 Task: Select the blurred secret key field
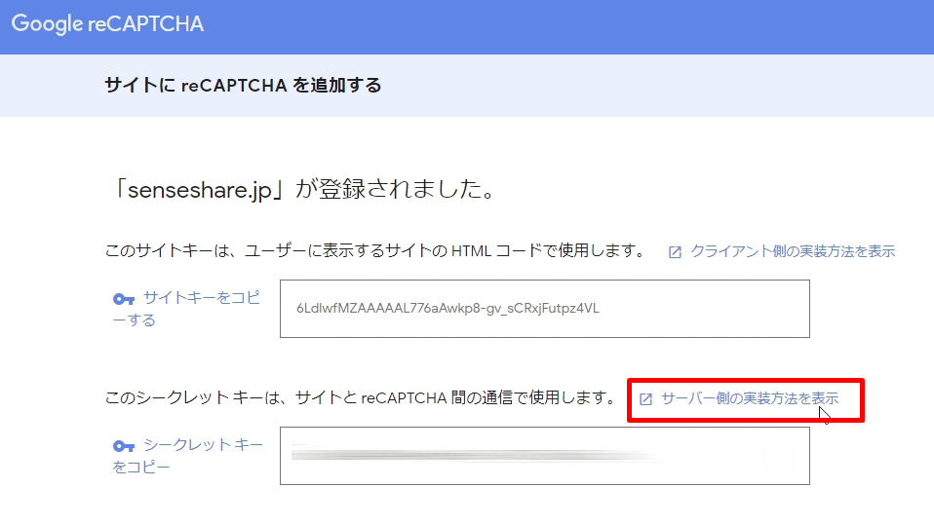point(544,456)
